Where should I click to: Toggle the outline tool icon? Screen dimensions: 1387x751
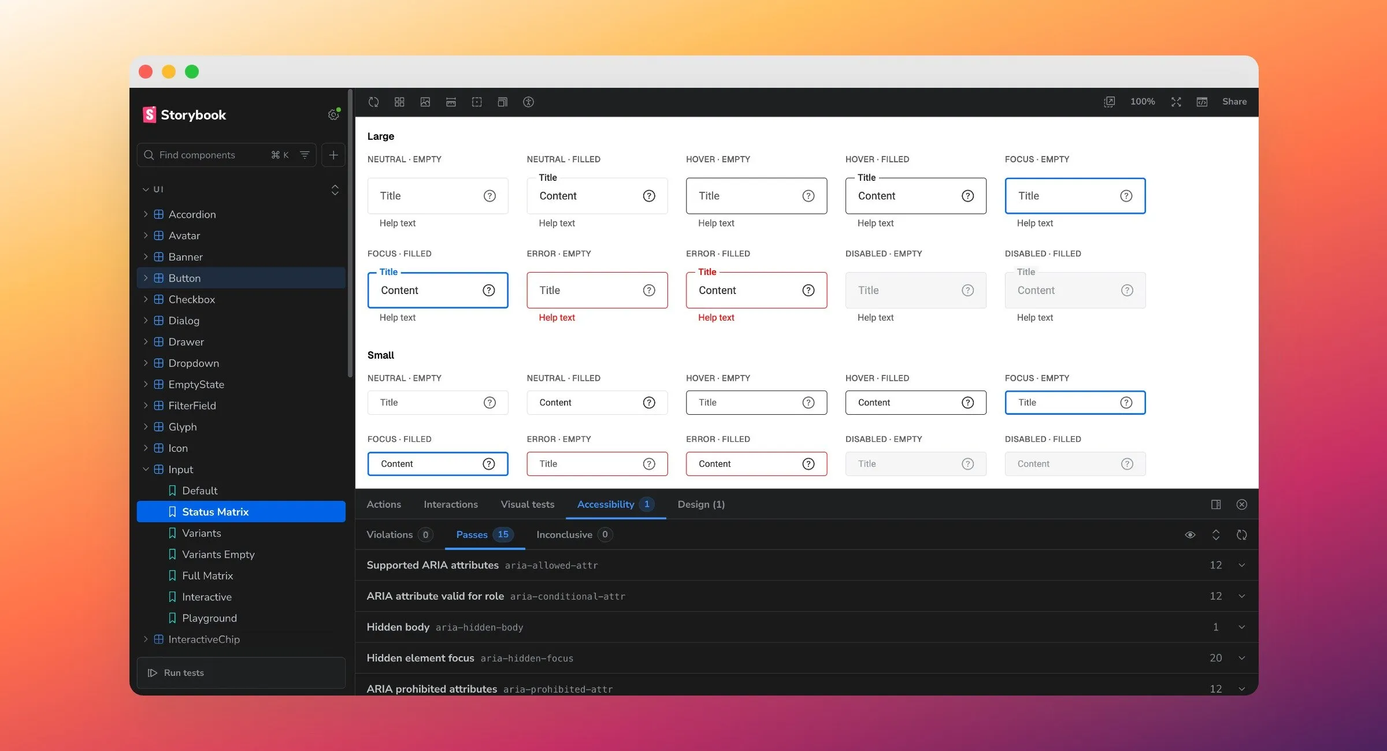tap(477, 102)
